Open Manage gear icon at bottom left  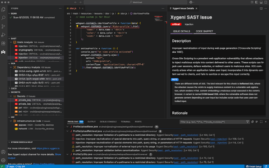coord(3,160)
